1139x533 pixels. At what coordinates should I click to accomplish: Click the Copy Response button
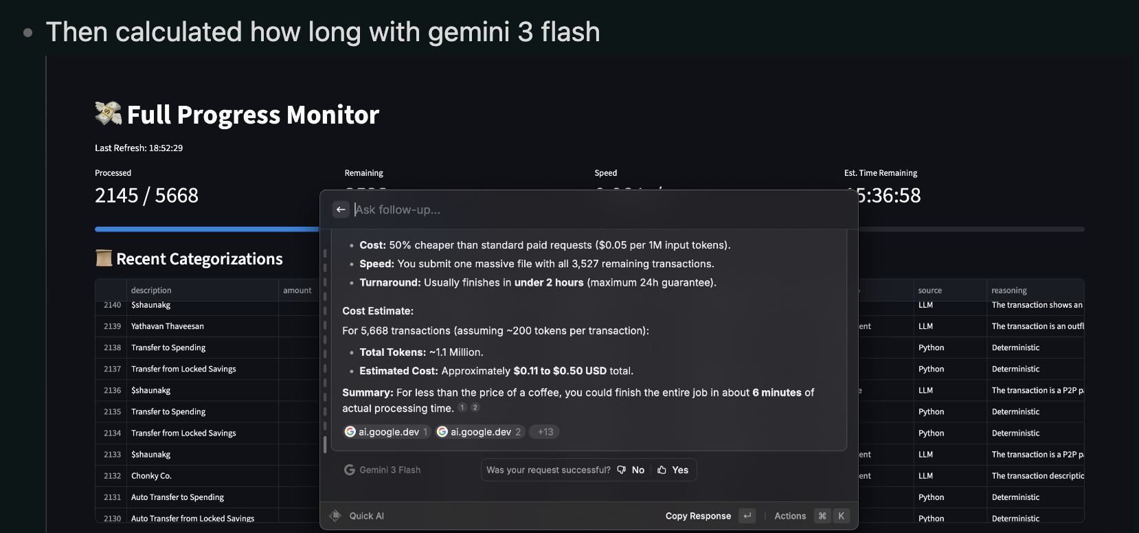pos(698,516)
